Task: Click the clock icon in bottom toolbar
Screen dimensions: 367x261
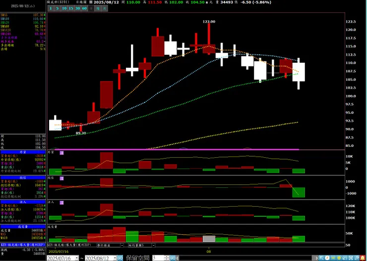Action: [327, 258]
